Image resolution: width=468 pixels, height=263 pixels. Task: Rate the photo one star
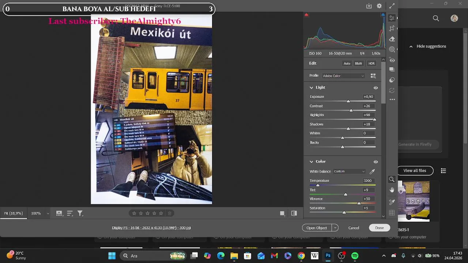pos(134,213)
